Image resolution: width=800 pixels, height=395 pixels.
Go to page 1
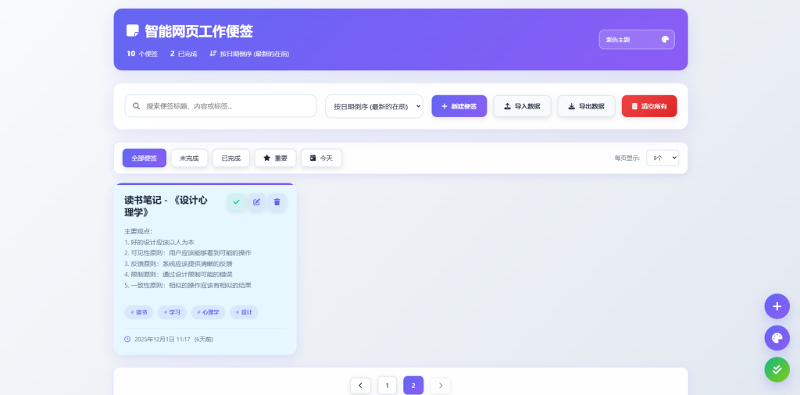pyautogui.click(x=387, y=386)
